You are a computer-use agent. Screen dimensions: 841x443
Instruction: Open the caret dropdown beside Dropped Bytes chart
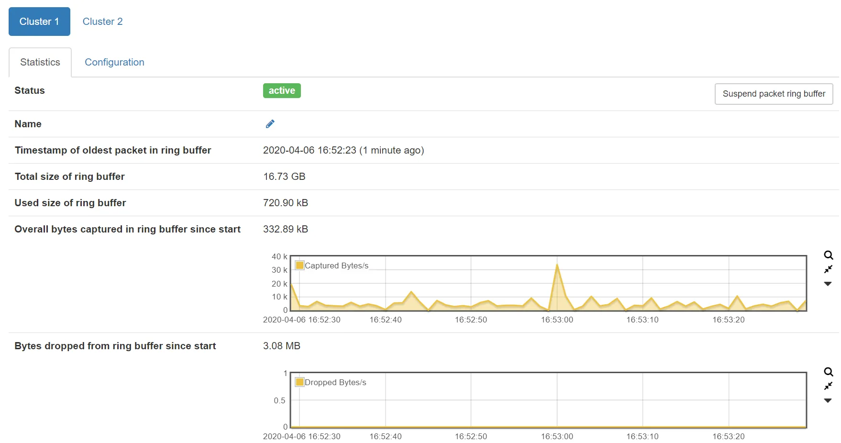coord(828,401)
